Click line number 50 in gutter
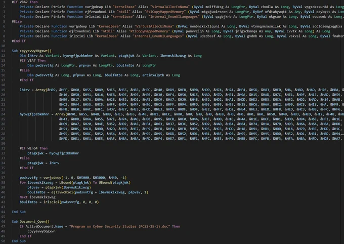344x244 pixels. click(x=3, y=241)
